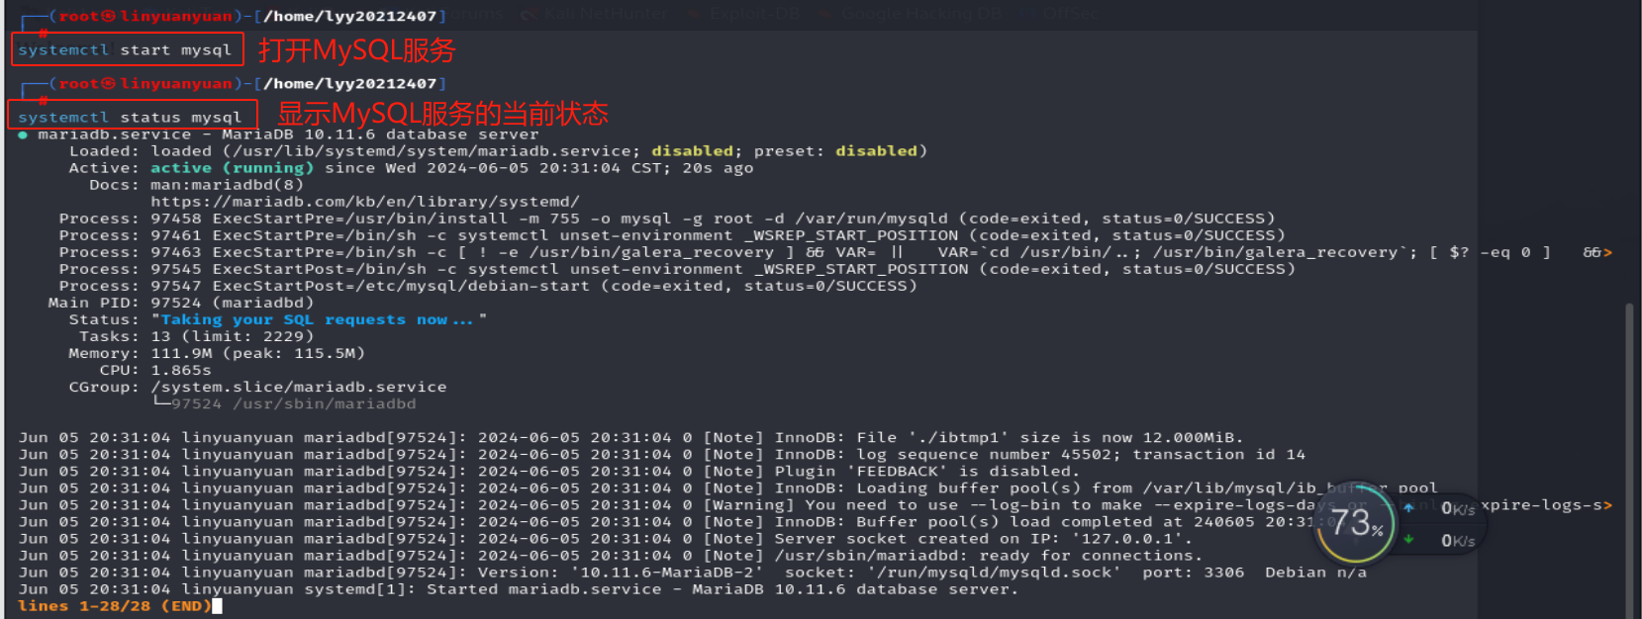Click the orange truncation arrow on expire-logs line
Screen dimensions: 1642x619
click(1607, 506)
